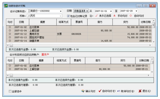Toggle match circle for lower 上解总部 row

(x=10, y=69)
